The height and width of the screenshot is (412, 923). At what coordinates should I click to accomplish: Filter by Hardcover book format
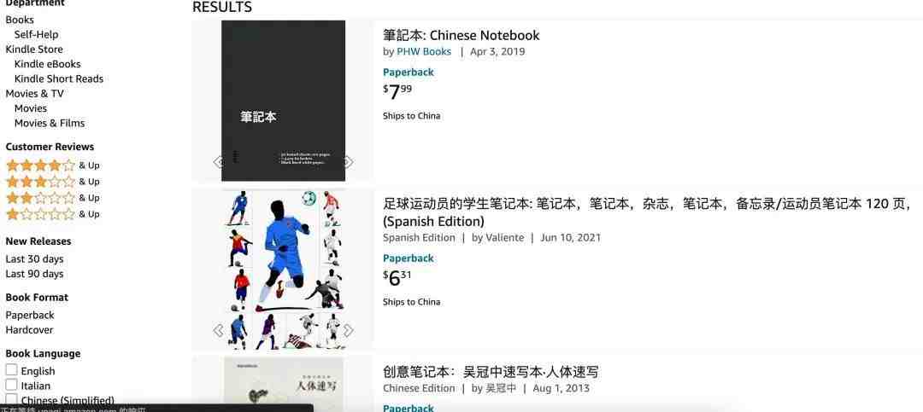(29, 330)
